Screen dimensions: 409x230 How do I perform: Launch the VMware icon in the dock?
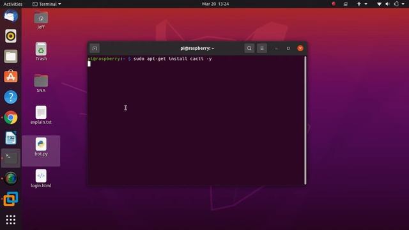11,199
